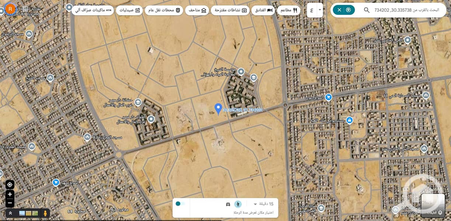Click the مركز فرسان الغد التعليمي marker

[321, 208]
